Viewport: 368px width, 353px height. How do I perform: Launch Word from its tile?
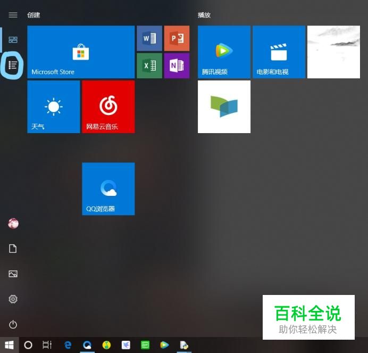pyautogui.click(x=149, y=38)
